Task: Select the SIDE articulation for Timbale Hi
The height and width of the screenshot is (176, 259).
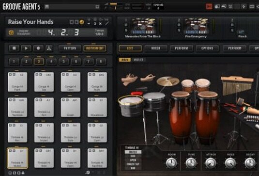Action: [133, 156]
